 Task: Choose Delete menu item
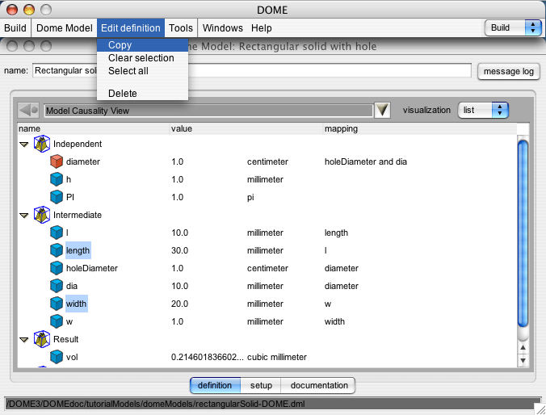(x=142, y=94)
